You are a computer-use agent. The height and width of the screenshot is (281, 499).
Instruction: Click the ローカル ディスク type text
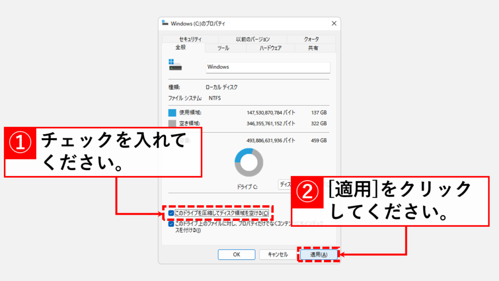tap(222, 87)
